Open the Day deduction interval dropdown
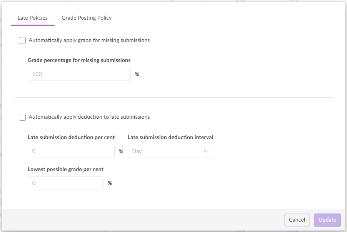Viewport: 347px width, 232px height. [x=166, y=151]
